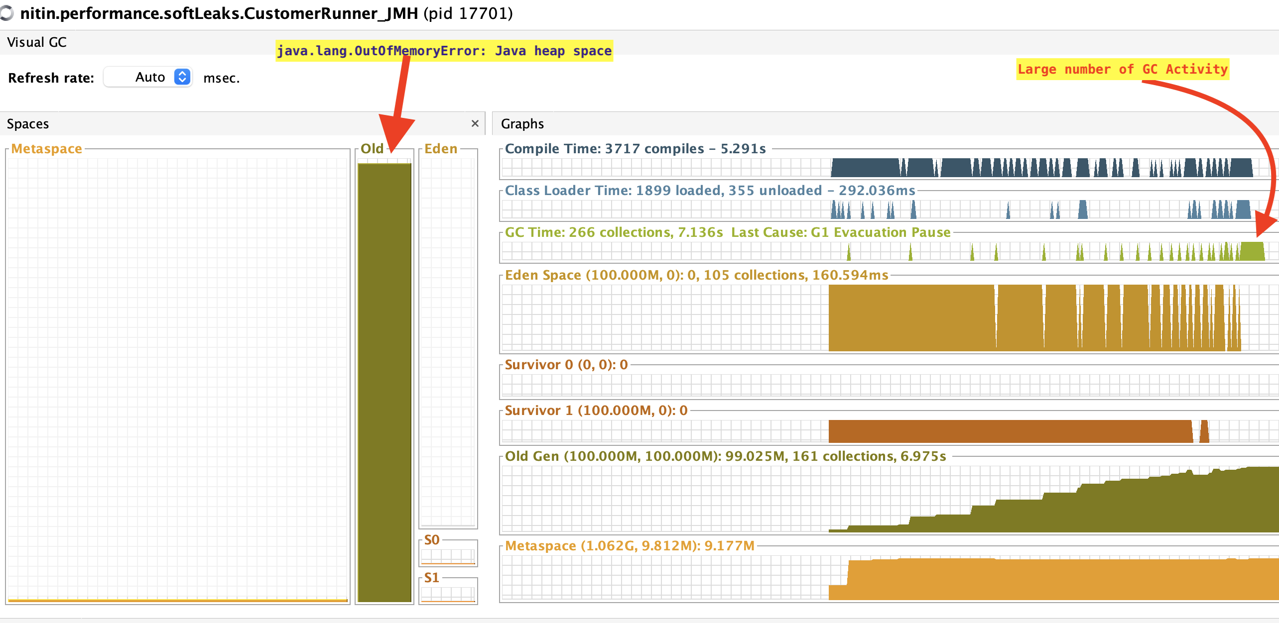The image size is (1279, 623).
Task: Click the refresh rate stepper arrows
Action: tap(182, 77)
